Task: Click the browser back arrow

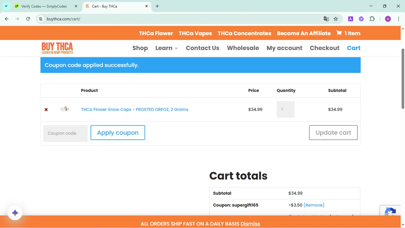Action: [7, 19]
